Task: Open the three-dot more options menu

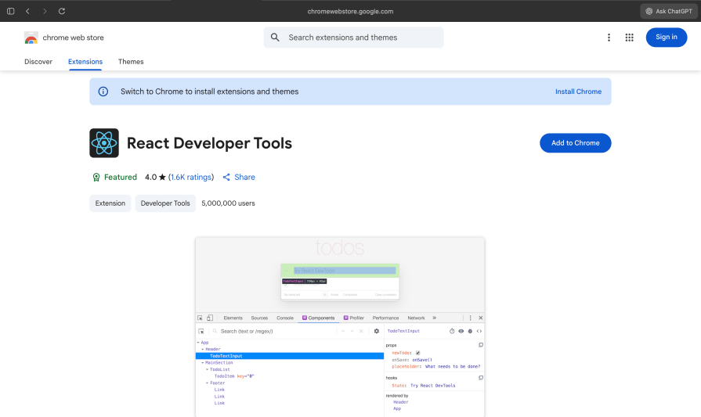Action: click(609, 38)
